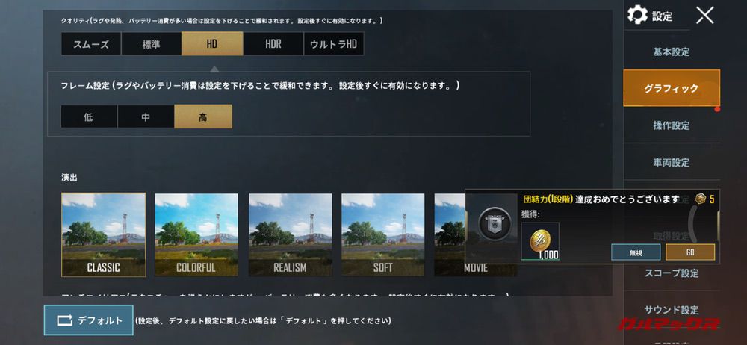Select the COLORFUL style thumbnail
Screen dimensions: 747x345
(196, 235)
